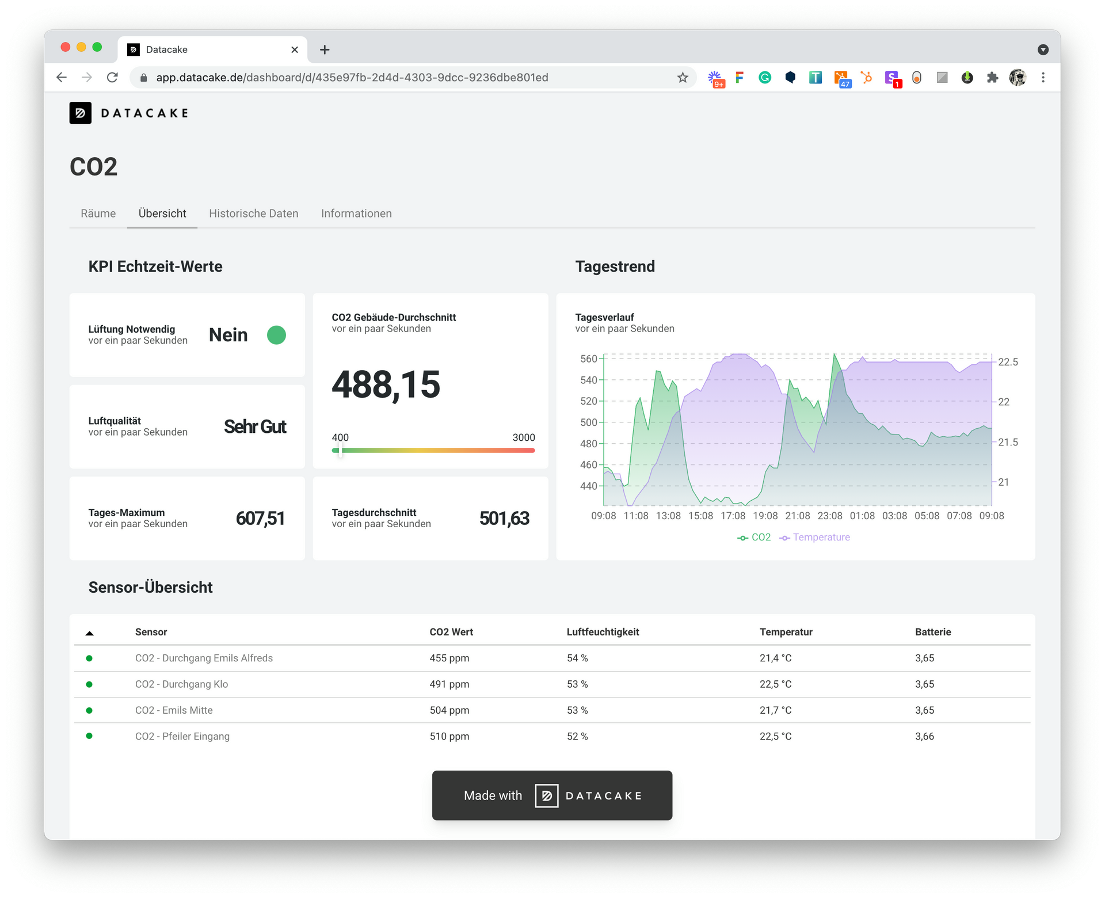The image size is (1105, 899).
Task: Select the Übersicht tab
Action: (162, 214)
